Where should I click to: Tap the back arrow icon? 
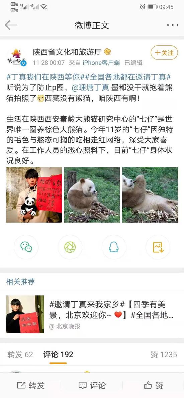(x=11, y=25)
